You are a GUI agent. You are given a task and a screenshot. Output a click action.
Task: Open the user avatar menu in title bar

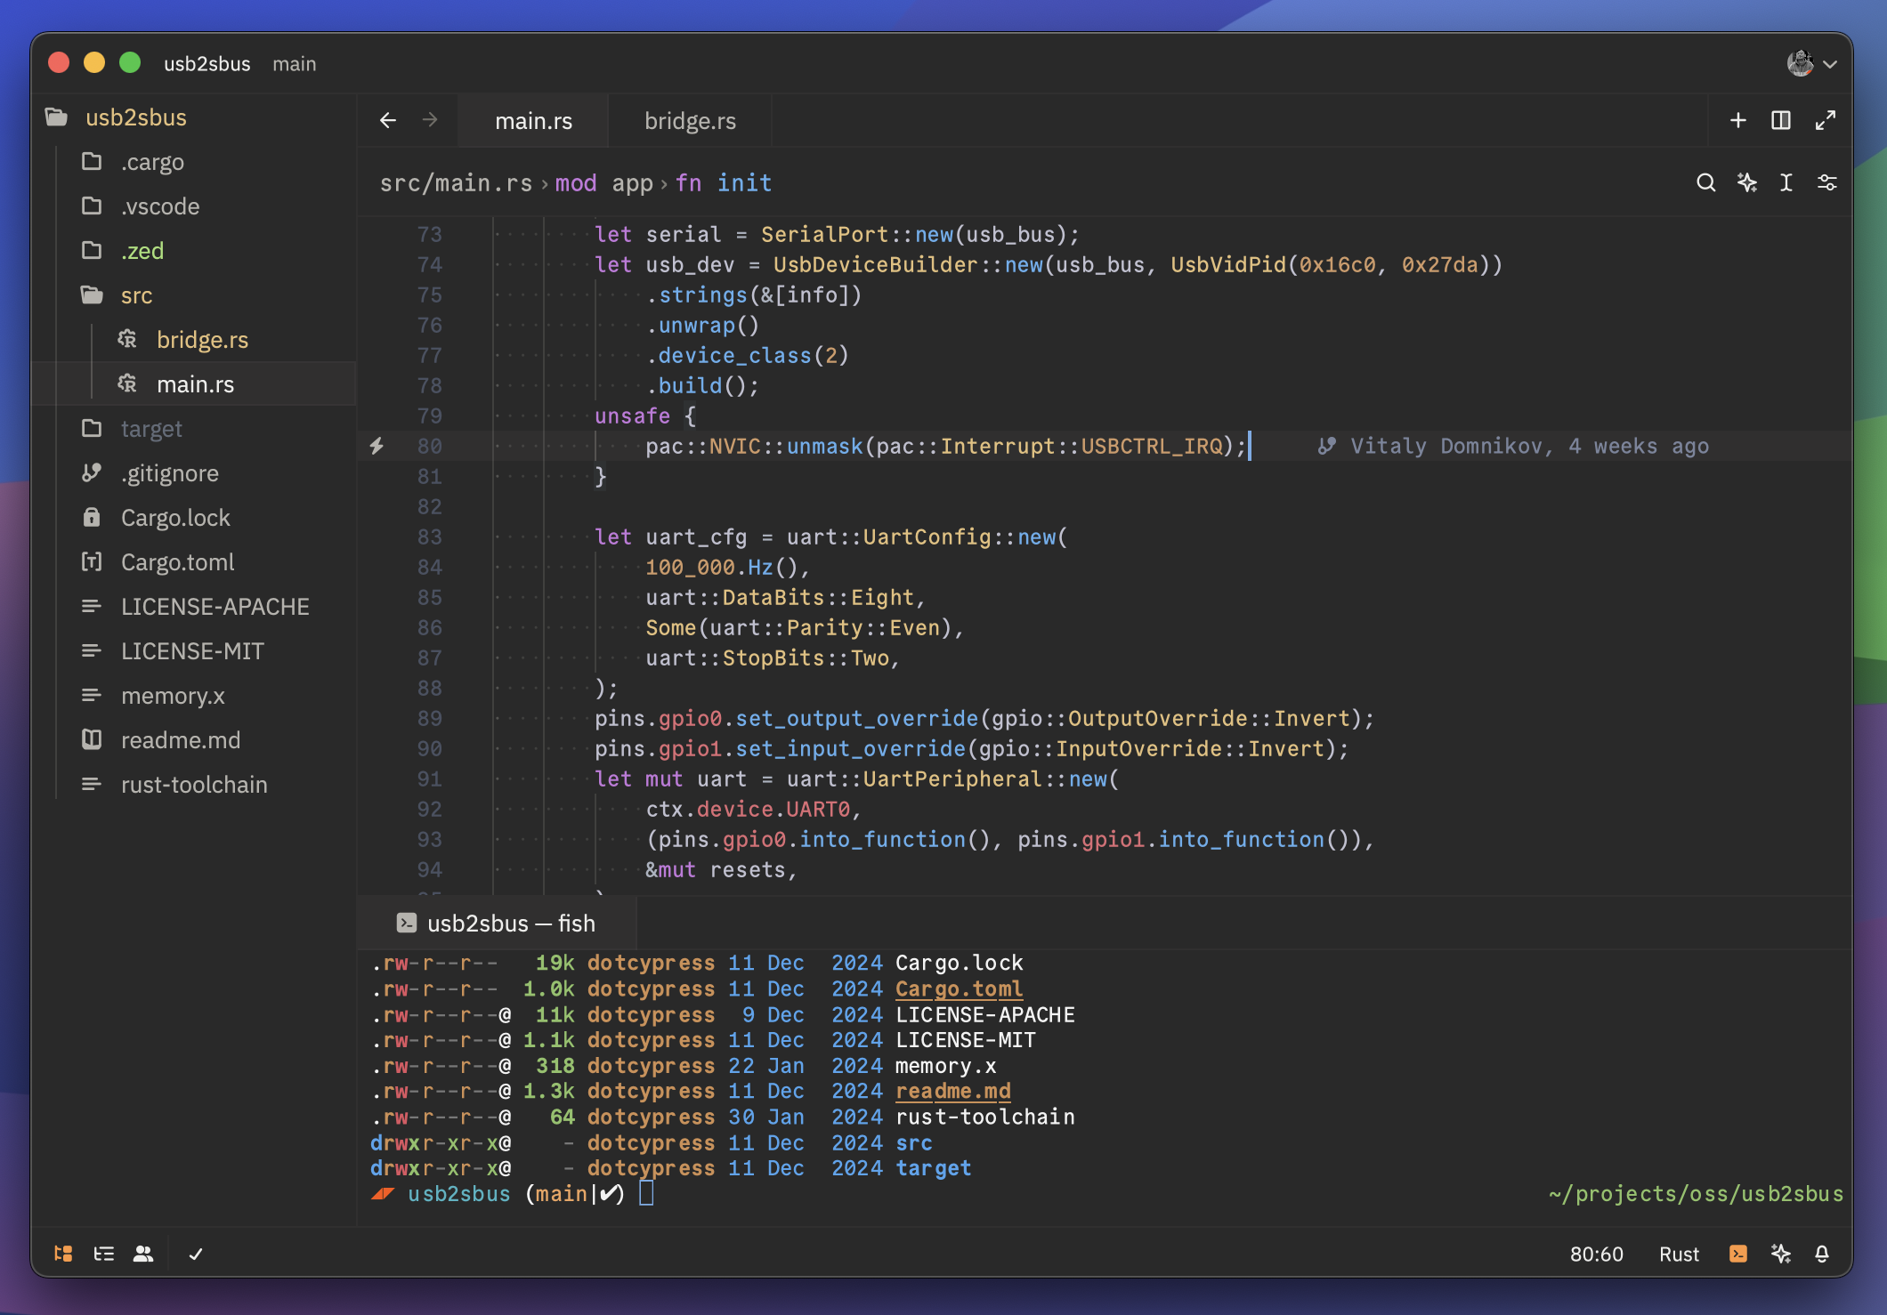(1810, 63)
